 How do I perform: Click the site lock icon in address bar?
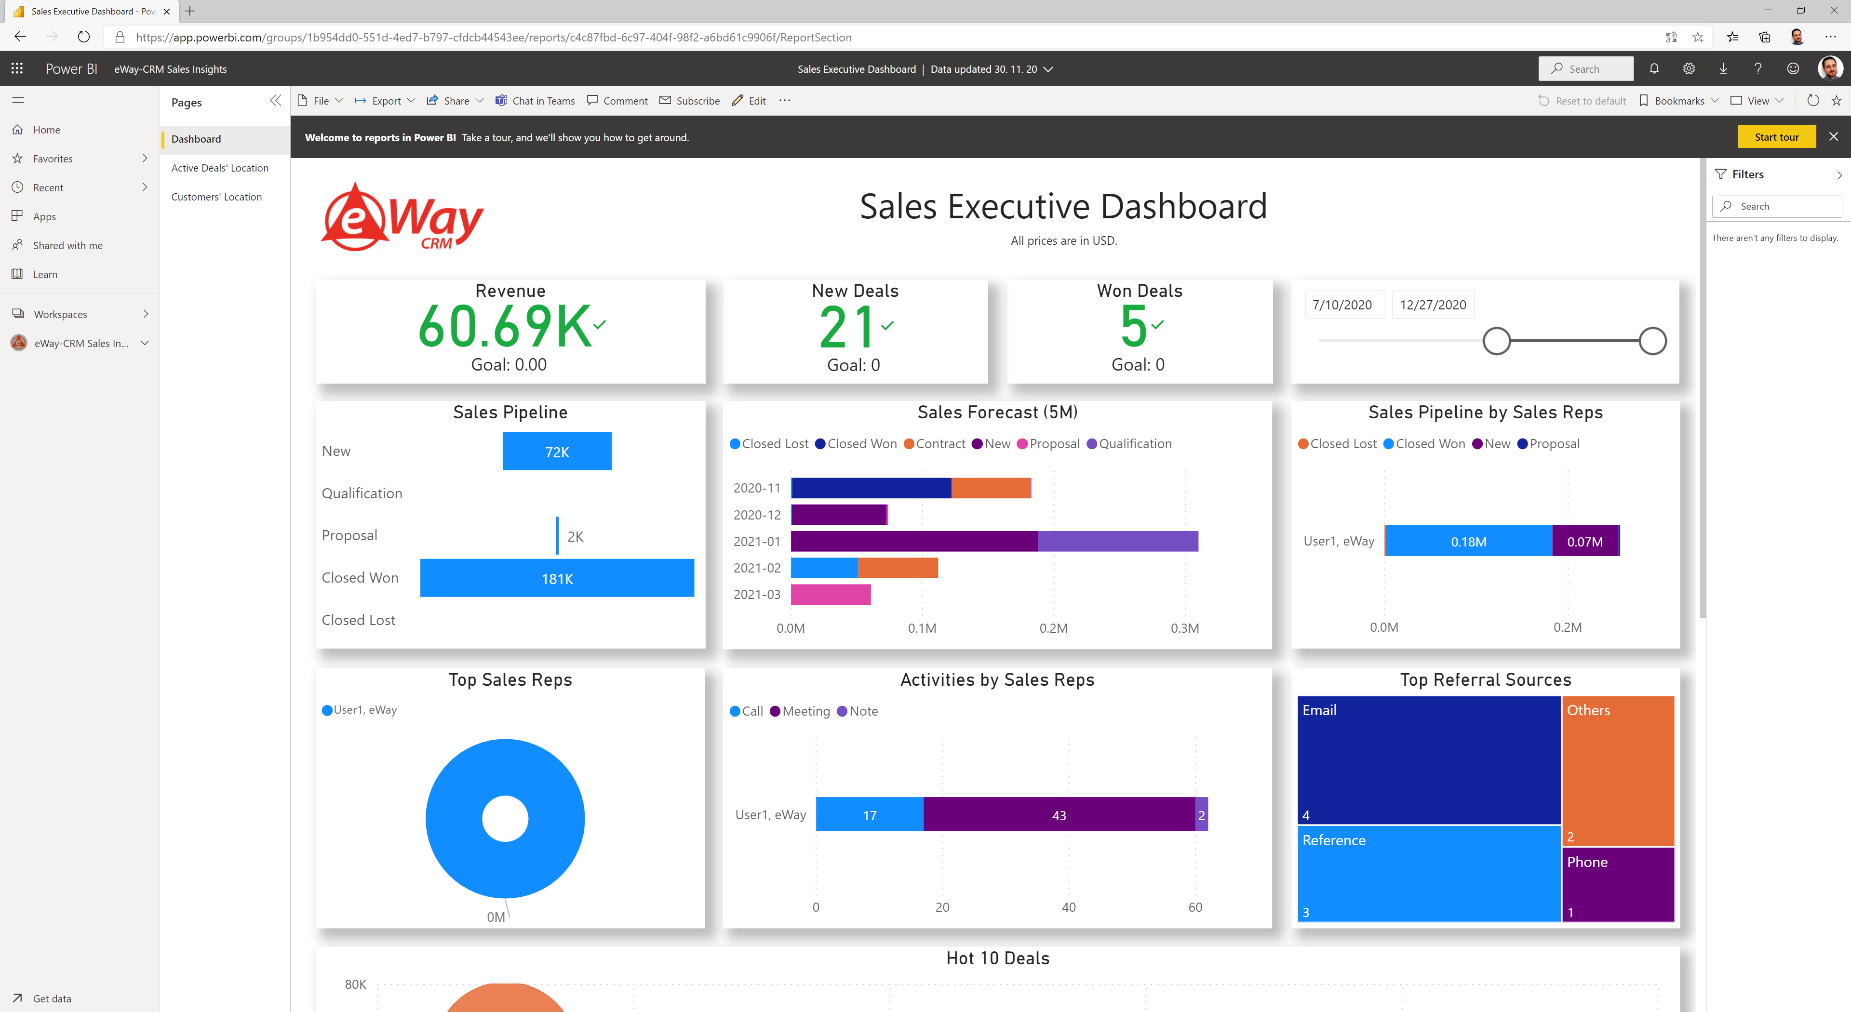coord(120,38)
